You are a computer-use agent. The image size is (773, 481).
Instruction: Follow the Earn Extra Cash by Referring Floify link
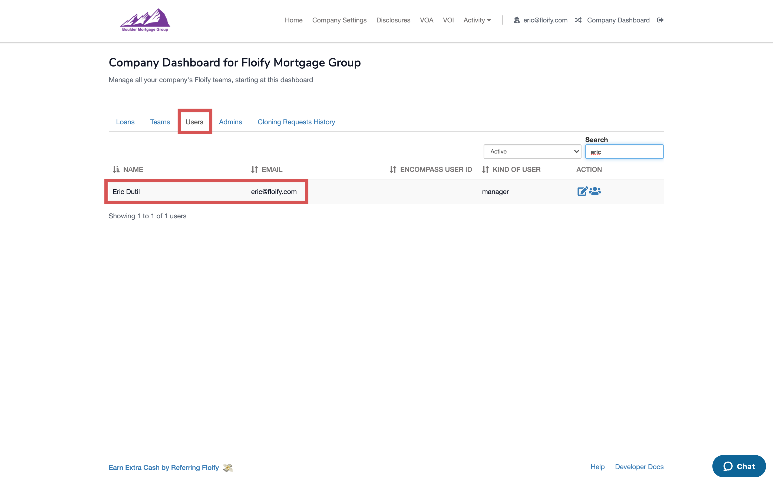click(164, 467)
